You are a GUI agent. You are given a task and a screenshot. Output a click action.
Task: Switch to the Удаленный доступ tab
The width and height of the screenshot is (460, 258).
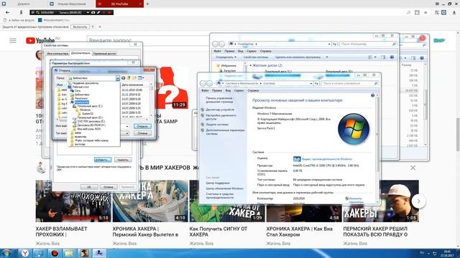click(x=104, y=54)
